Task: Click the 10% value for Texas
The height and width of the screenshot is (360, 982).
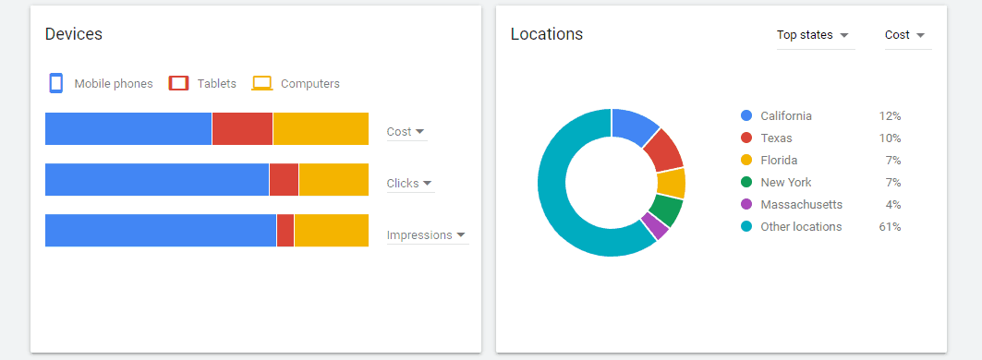Action: pos(890,138)
